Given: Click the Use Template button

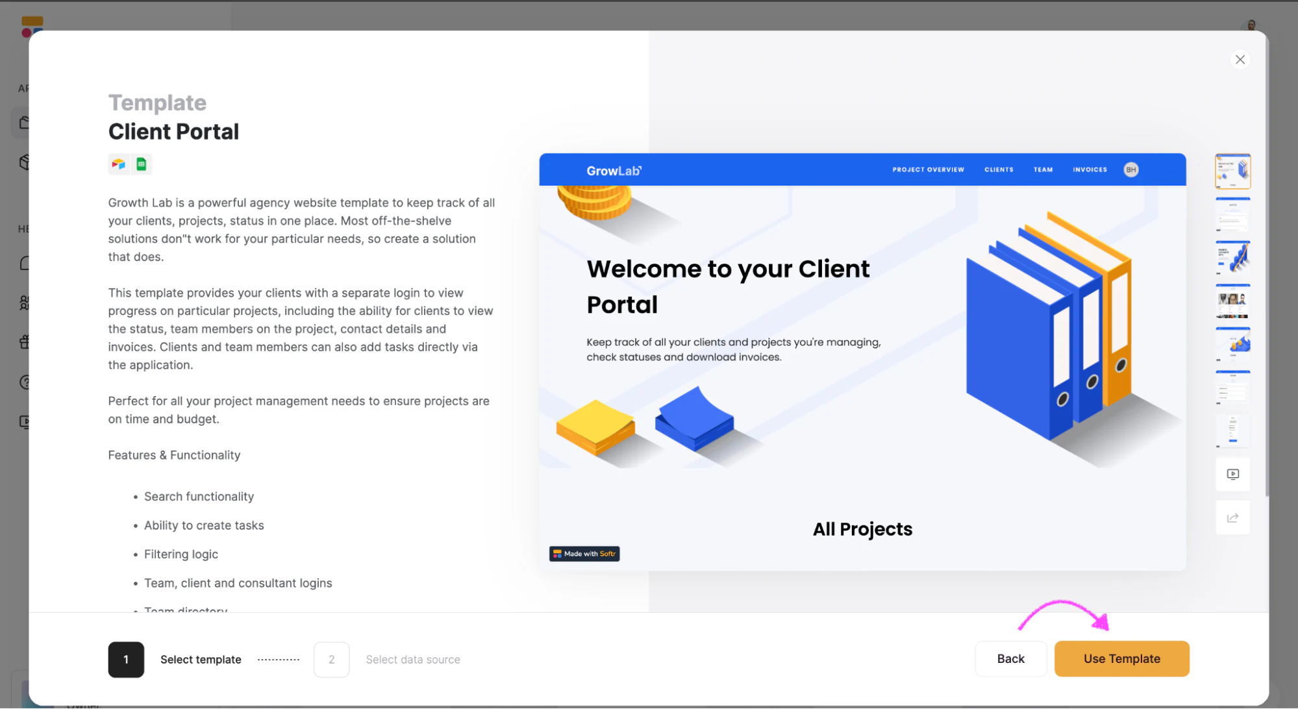Looking at the screenshot, I should (x=1121, y=658).
